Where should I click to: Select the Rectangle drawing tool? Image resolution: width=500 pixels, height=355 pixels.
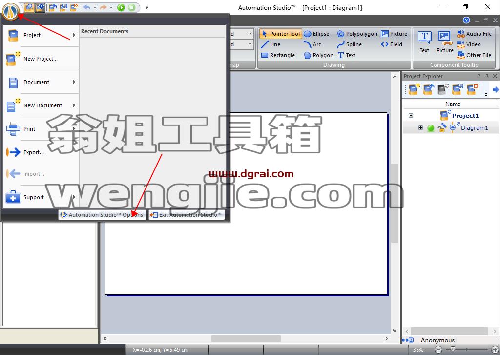278,55
